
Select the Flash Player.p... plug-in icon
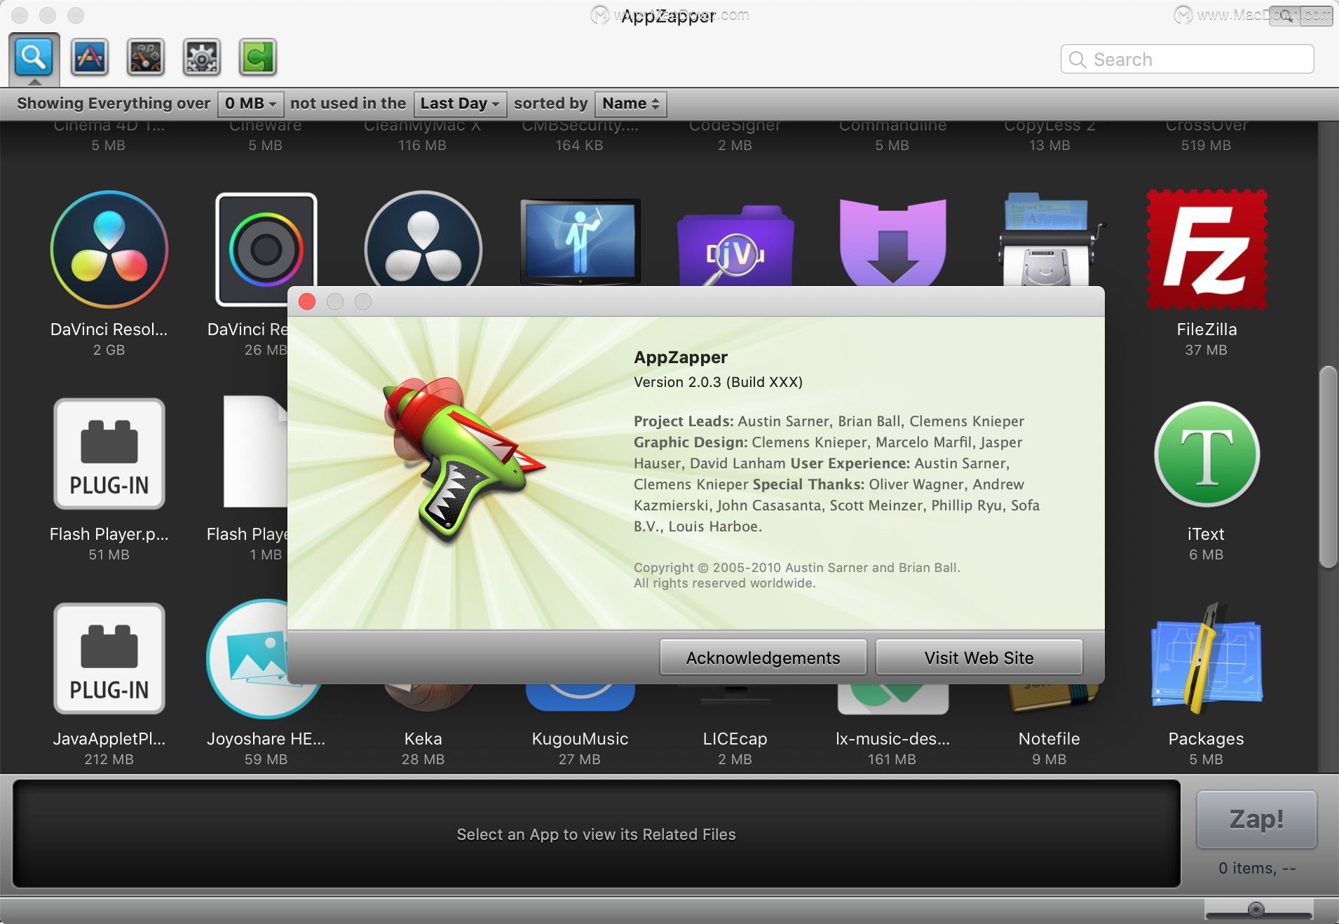tap(109, 454)
